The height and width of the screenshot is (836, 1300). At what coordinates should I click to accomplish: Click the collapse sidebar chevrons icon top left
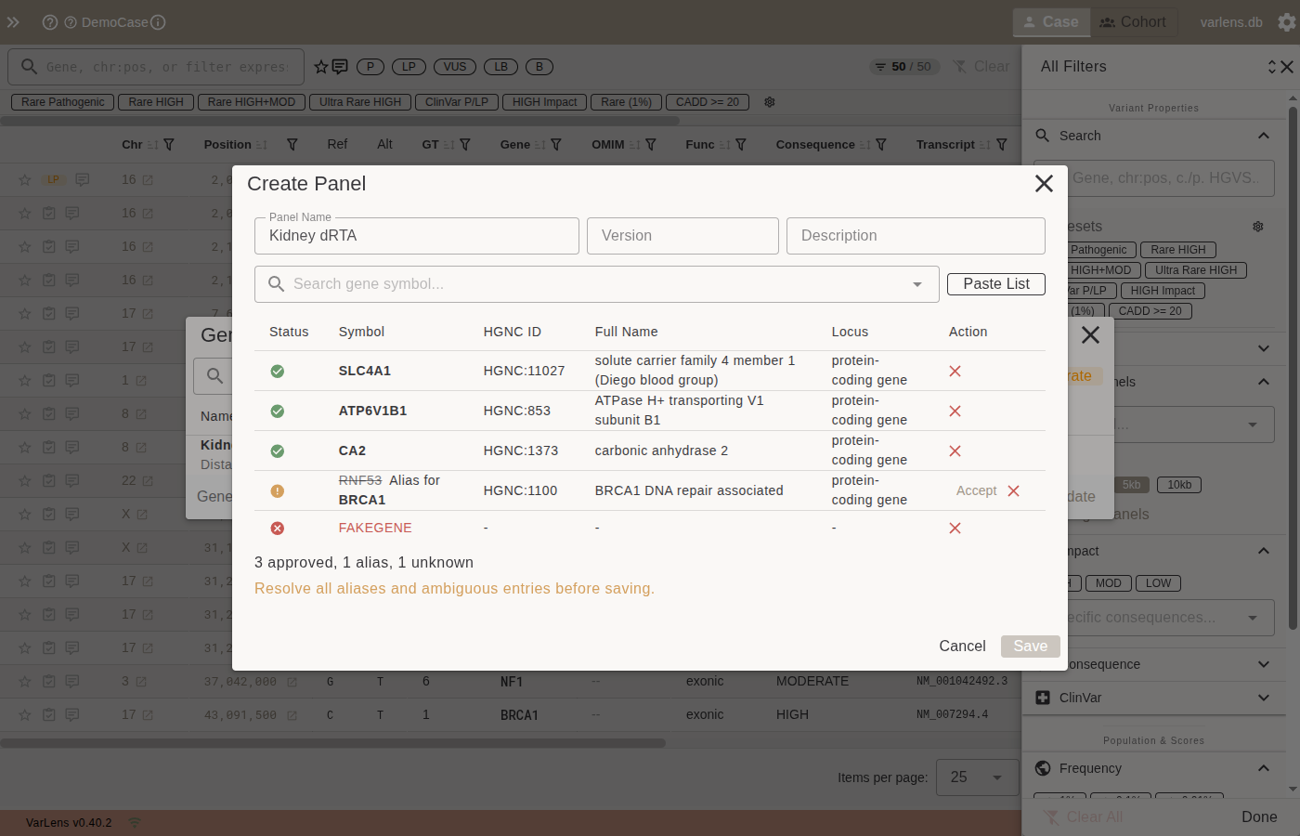click(x=13, y=21)
